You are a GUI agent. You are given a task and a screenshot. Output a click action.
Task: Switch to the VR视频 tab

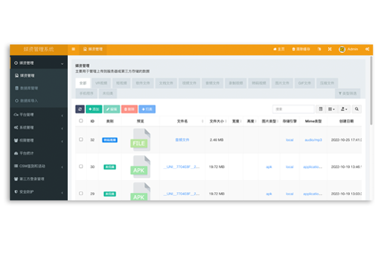tap(101, 83)
